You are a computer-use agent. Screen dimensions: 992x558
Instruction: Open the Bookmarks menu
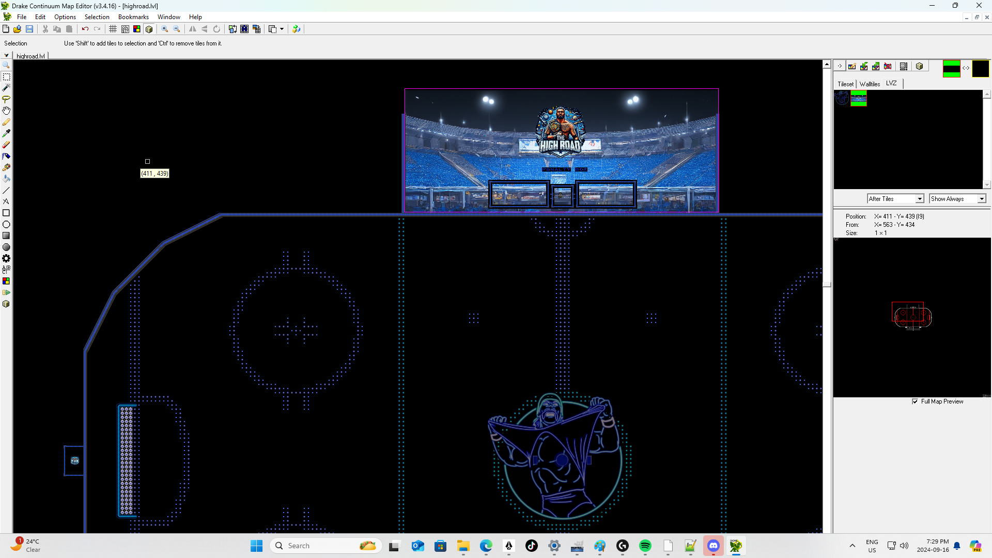pos(133,17)
